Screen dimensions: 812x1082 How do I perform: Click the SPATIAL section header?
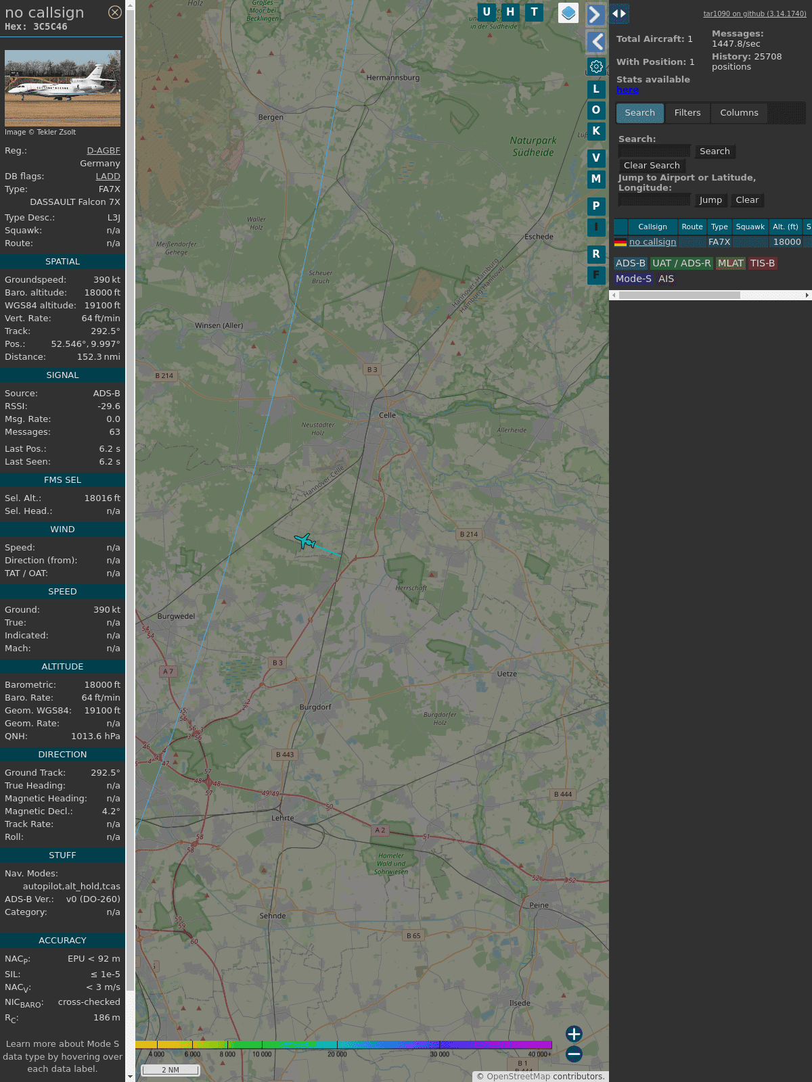[62, 262]
